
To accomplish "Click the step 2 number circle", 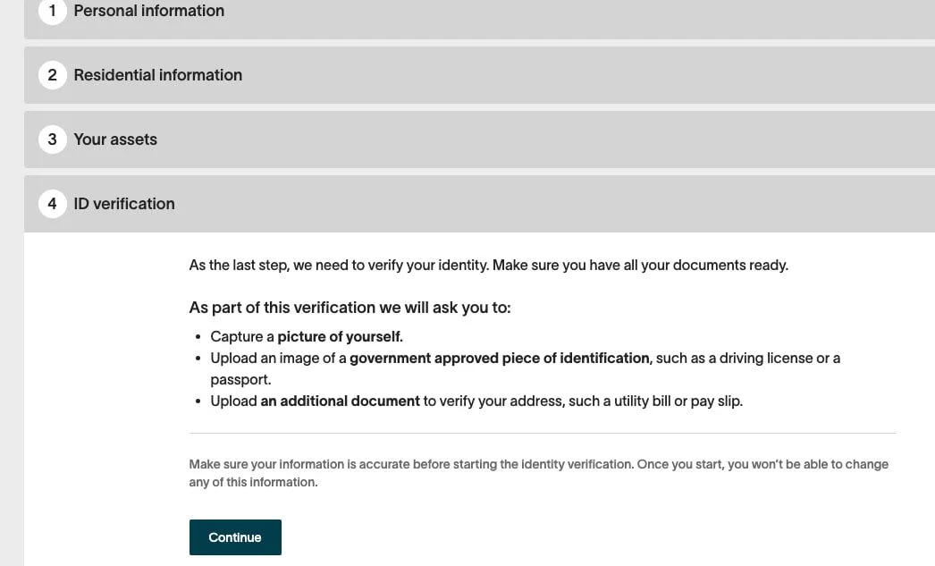I will click(x=52, y=75).
